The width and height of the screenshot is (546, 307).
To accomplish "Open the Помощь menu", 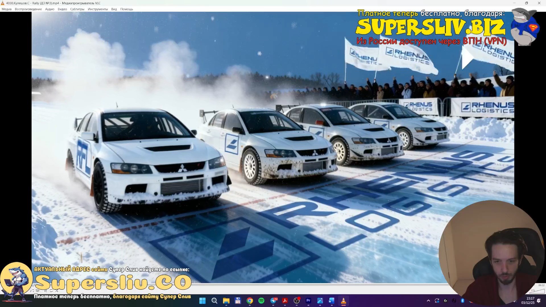I will point(127,9).
